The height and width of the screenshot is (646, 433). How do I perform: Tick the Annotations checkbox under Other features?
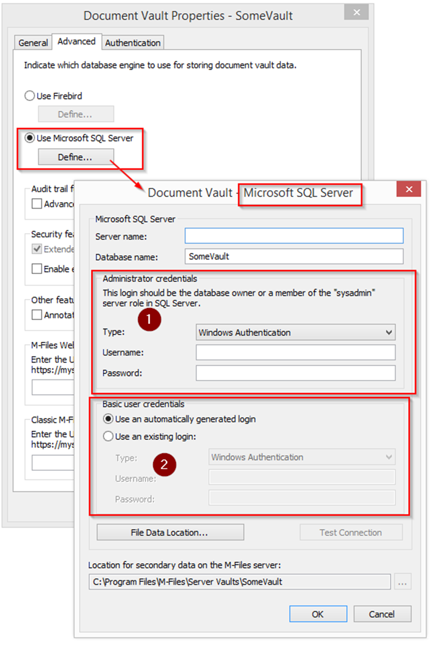[37, 315]
